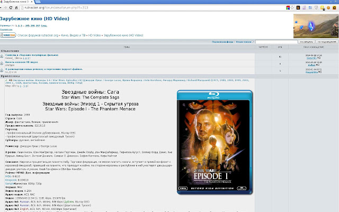Go to forum page 2 in pagination
The image size is (339, 212).
19,26
